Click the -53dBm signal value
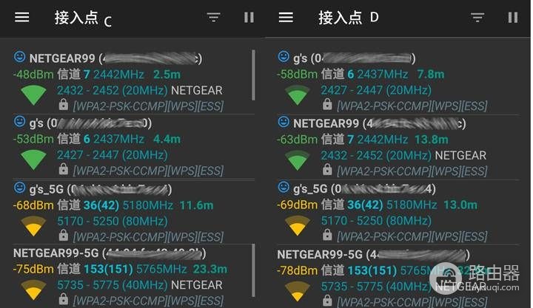The image size is (533, 308). click(x=33, y=139)
